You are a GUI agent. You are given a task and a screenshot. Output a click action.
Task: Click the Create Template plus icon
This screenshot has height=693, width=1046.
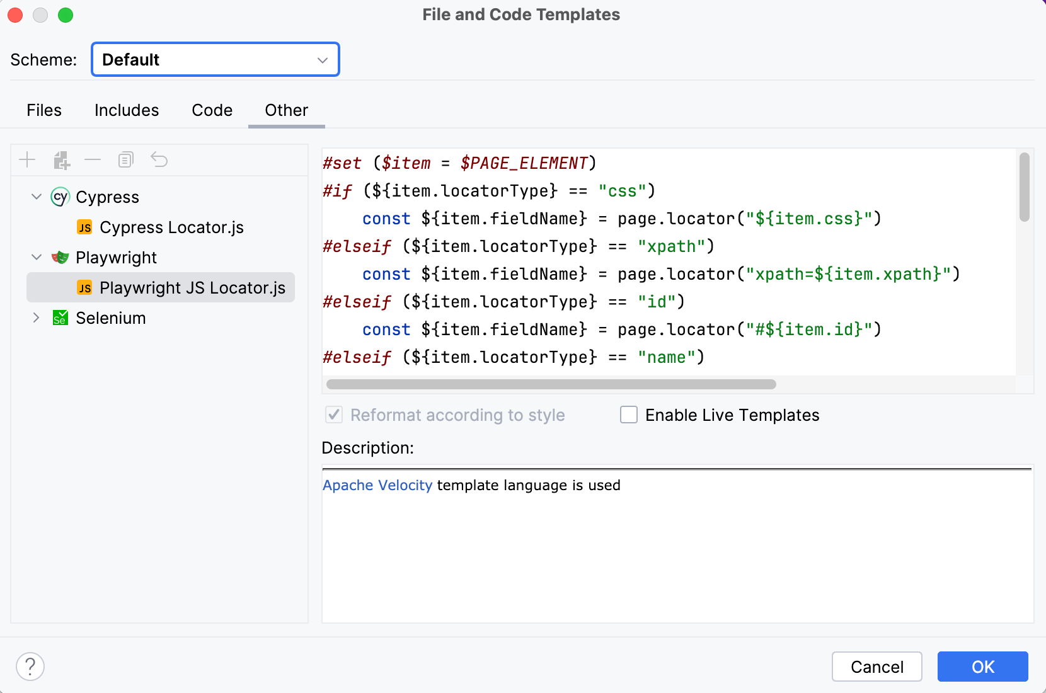pyautogui.click(x=27, y=160)
